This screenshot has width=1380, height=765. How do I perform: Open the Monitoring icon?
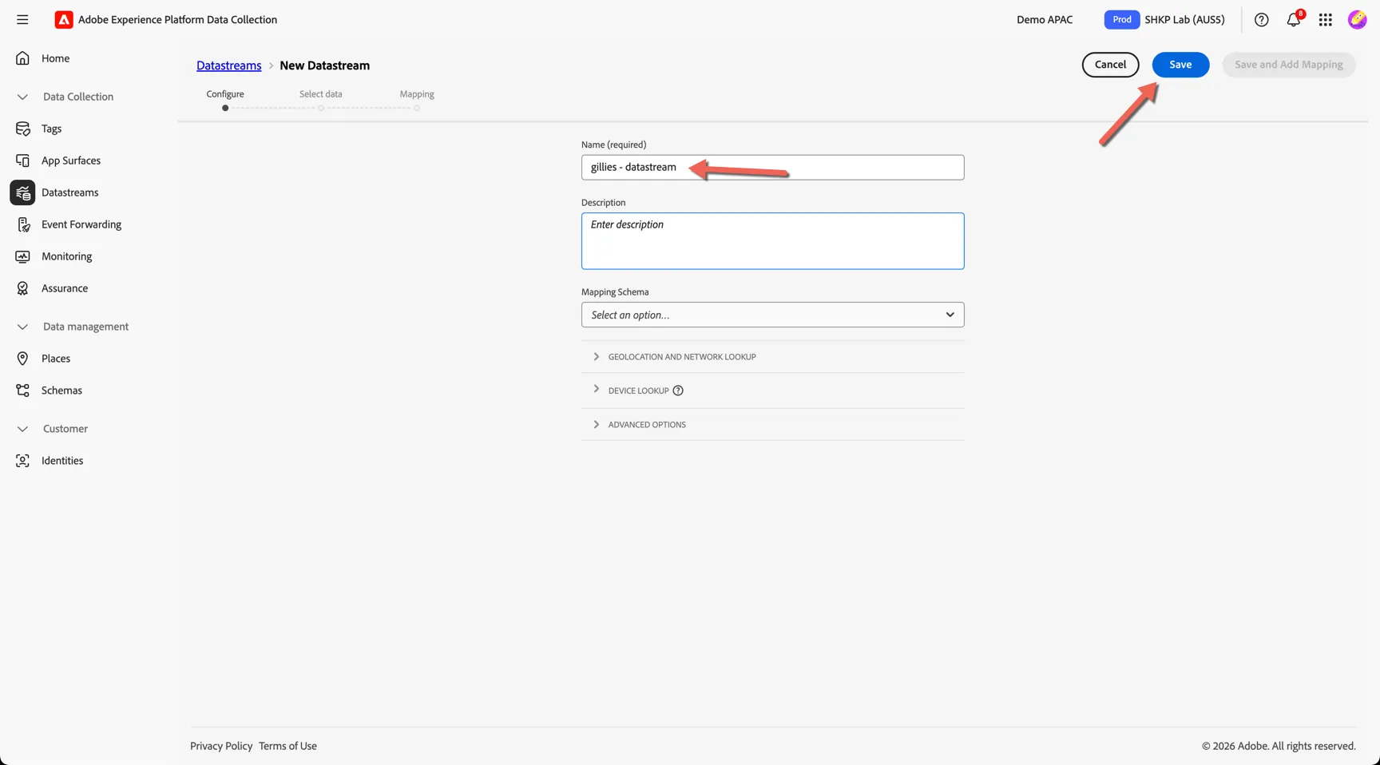pyautogui.click(x=22, y=256)
